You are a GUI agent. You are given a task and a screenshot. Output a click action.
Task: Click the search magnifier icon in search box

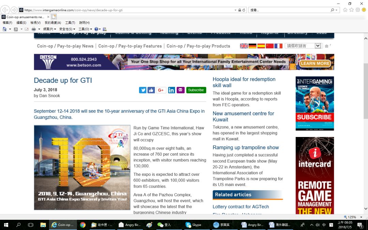tap(332, 10)
